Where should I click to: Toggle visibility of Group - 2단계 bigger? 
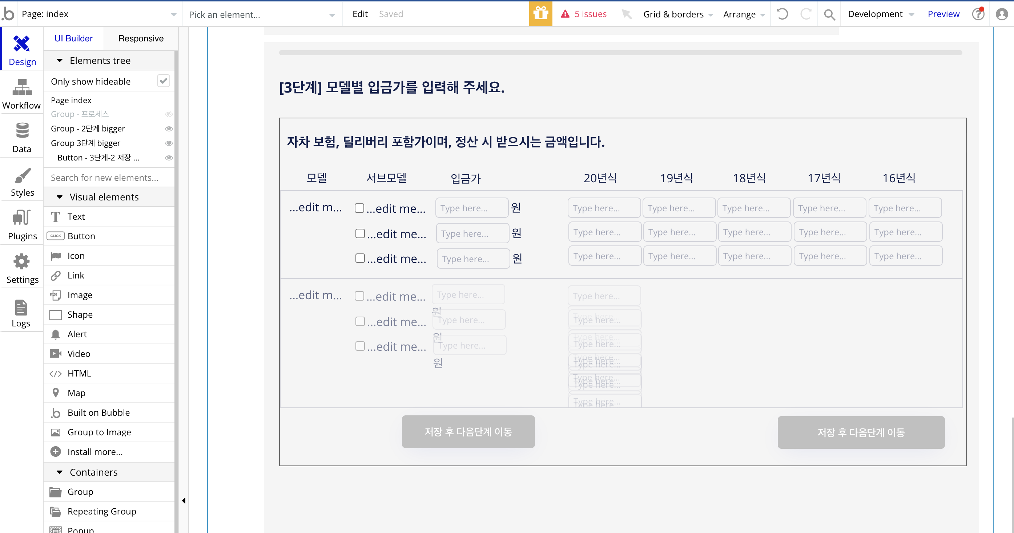169,129
